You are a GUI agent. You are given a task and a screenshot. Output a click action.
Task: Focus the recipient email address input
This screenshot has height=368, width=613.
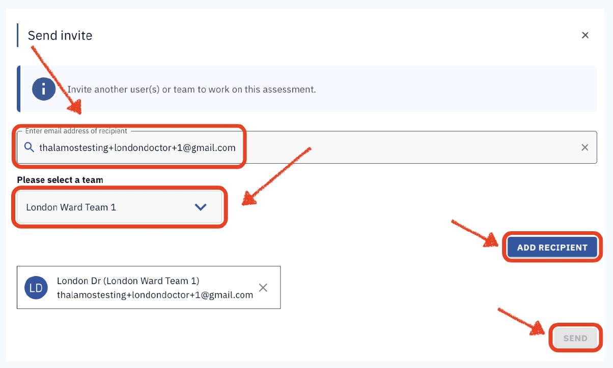[x=307, y=147]
